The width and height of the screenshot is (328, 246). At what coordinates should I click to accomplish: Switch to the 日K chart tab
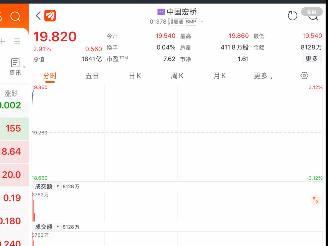click(135, 76)
